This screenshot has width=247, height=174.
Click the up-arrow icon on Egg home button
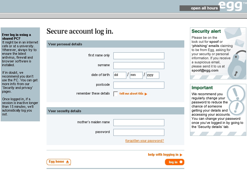click(x=67, y=162)
